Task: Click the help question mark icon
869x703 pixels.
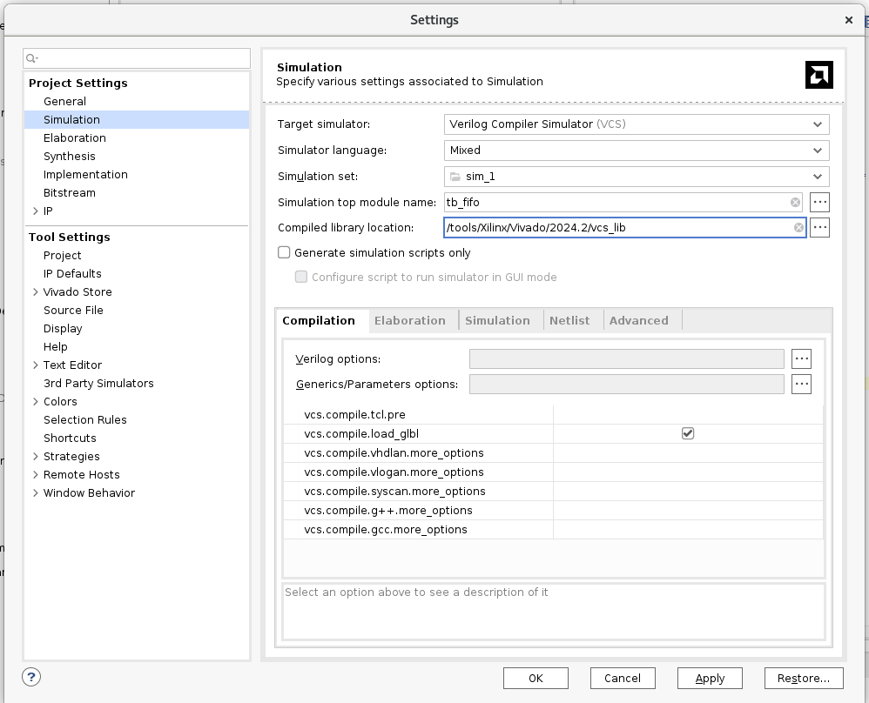Action: [31, 677]
